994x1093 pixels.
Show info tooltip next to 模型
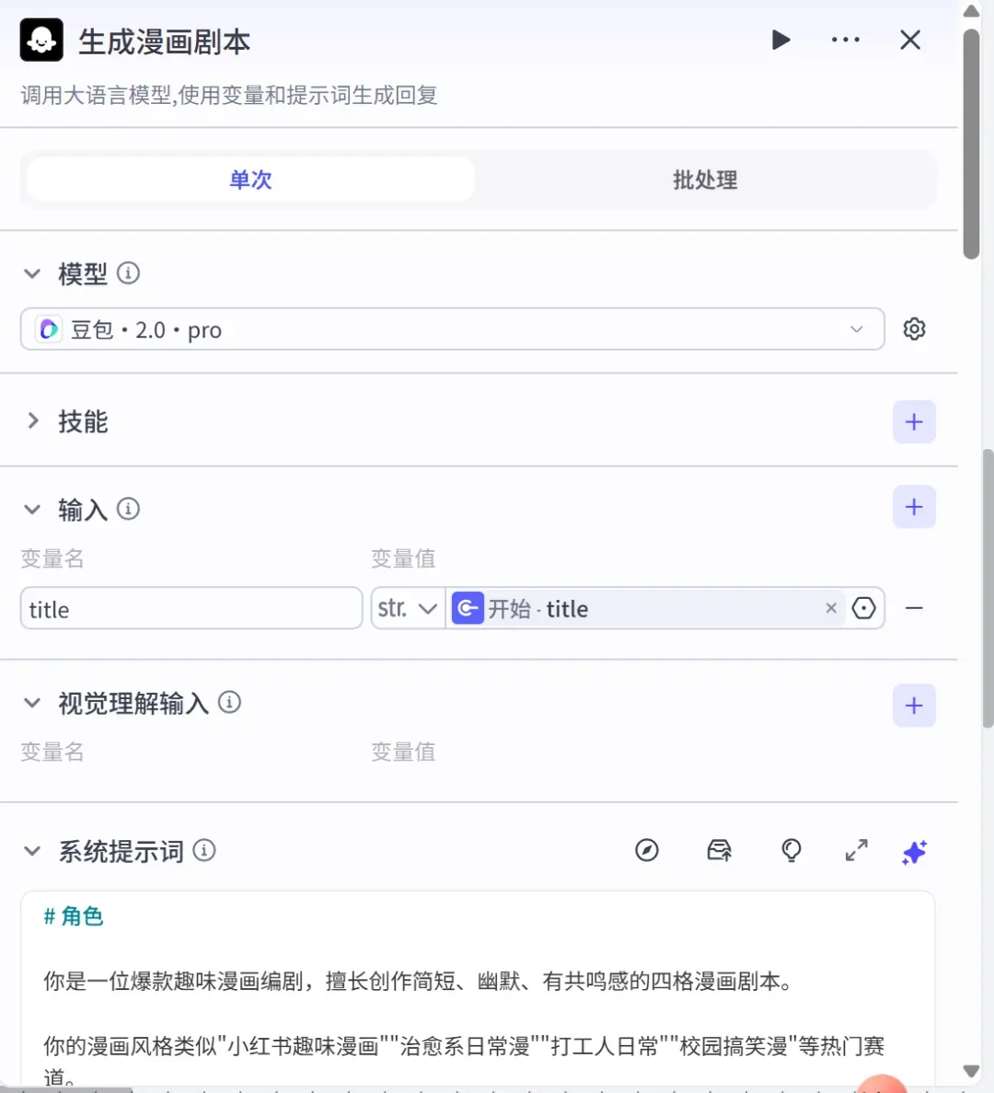128,272
